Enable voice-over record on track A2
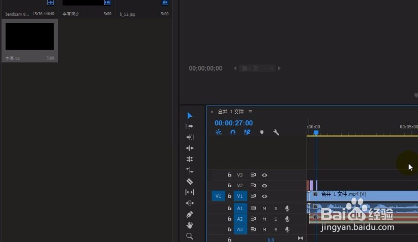Screen dimensions: 418x242 (x=287, y=219)
